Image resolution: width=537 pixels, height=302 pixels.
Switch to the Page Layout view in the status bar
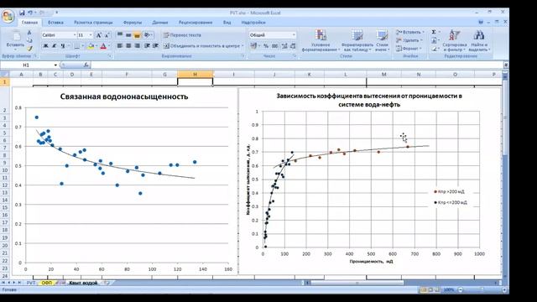[x=430, y=289]
